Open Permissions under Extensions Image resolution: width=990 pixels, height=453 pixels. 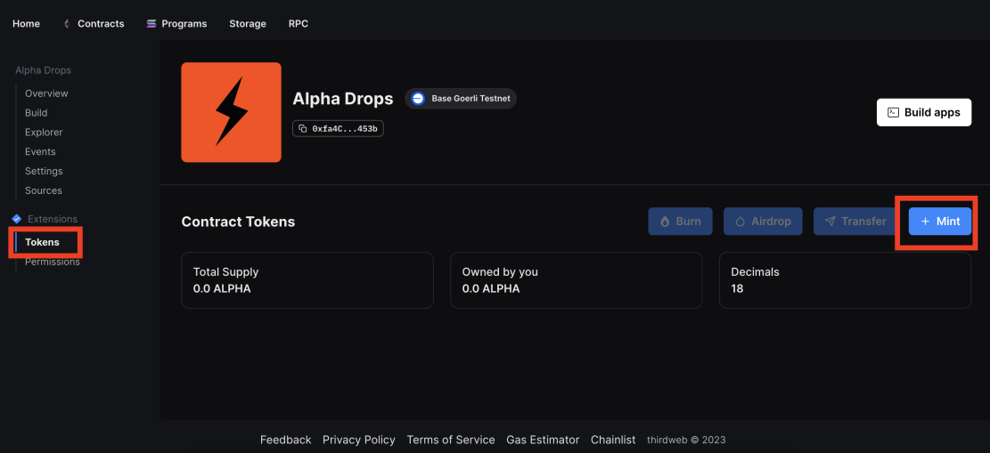click(x=53, y=262)
